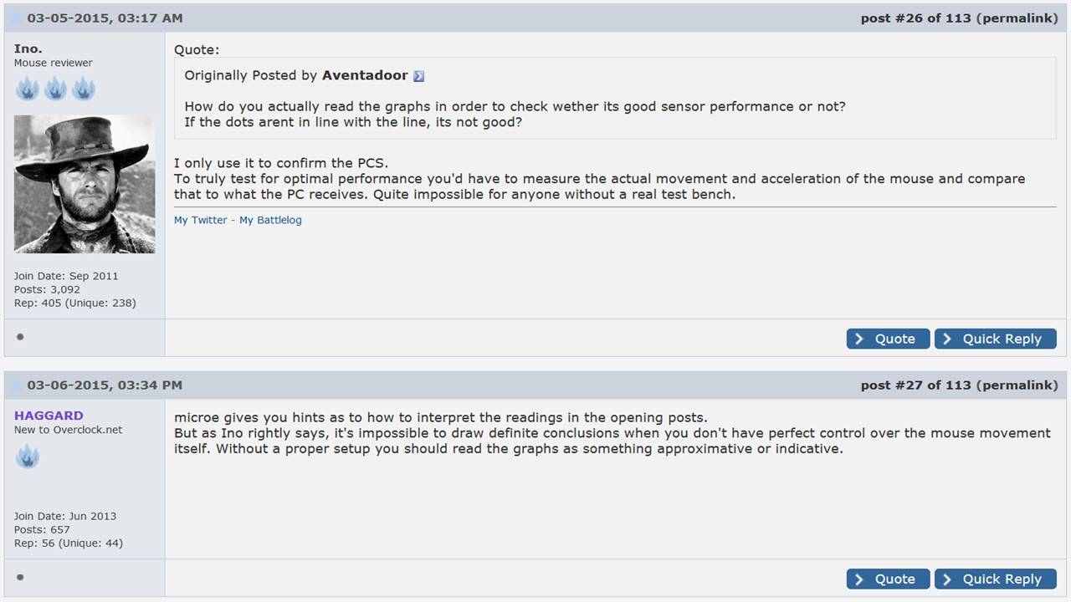Open Ino.'s cowboy hat avatar image
This screenshot has height=602, width=1071.
tap(85, 184)
